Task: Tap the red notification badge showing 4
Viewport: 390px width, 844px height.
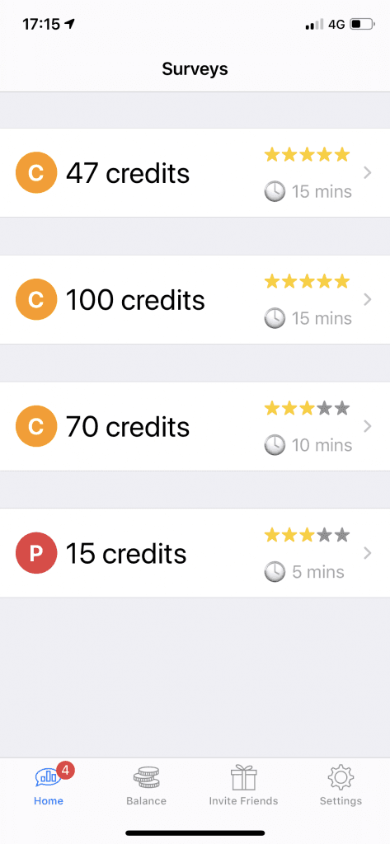Action: click(x=65, y=771)
